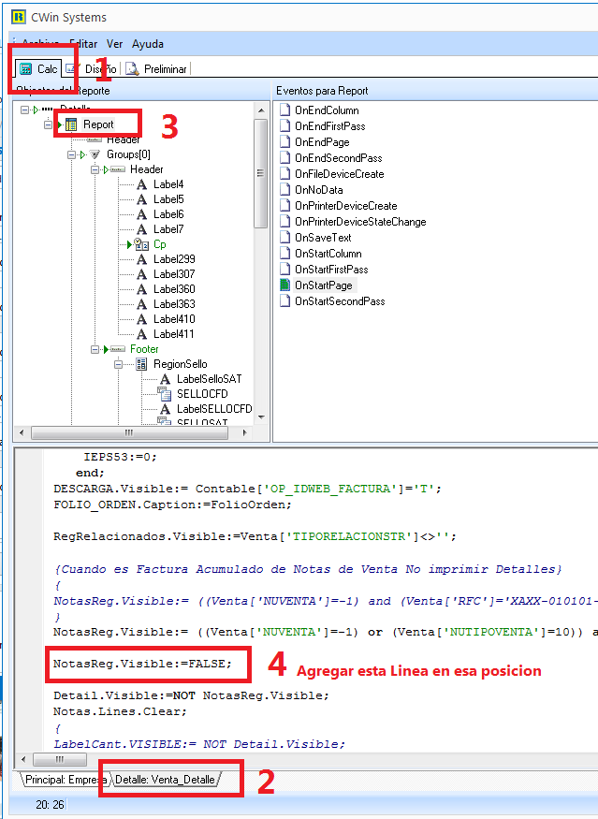This screenshot has height=819, width=598.
Task: Click the Label307 text icon
Action: (x=141, y=274)
